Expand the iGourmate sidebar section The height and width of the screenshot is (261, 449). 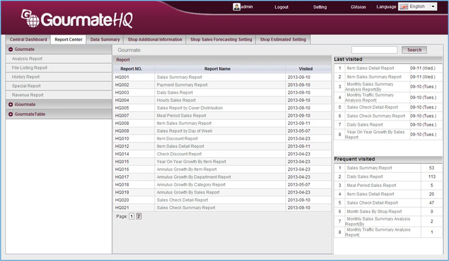pyautogui.click(x=11, y=104)
